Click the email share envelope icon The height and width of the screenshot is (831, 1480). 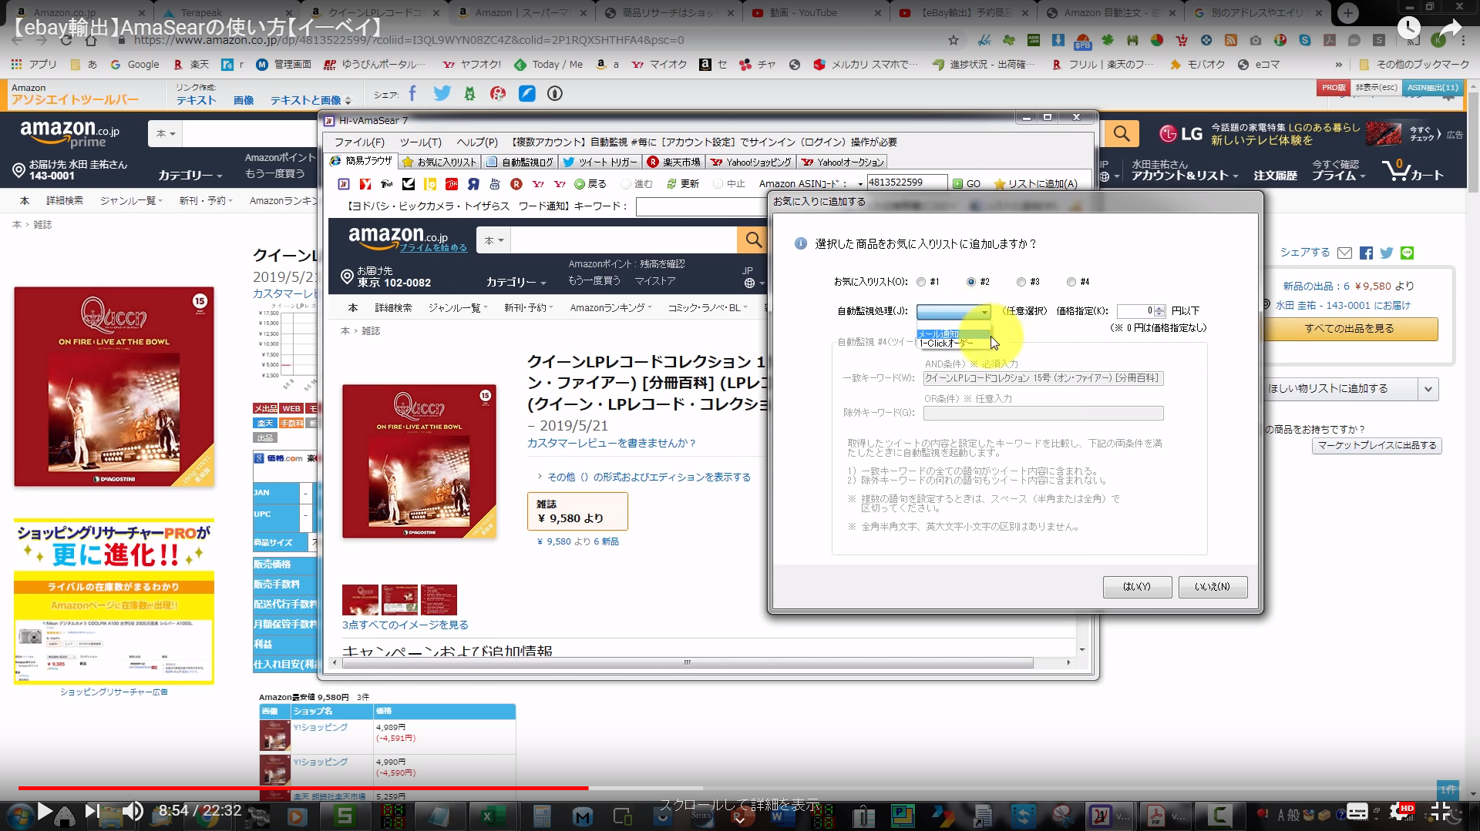[x=1344, y=253]
